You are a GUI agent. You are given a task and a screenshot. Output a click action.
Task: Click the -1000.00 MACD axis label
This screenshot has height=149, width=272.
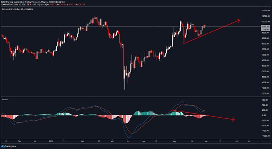tap(265, 136)
